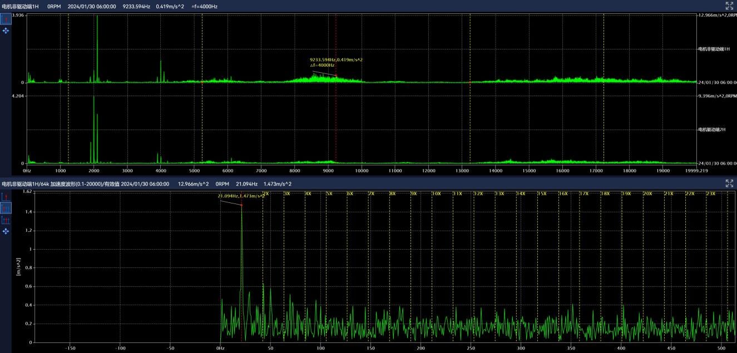Click the pan/move icon in bottom panel
This screenshot has height=353, width=737.
6,231
